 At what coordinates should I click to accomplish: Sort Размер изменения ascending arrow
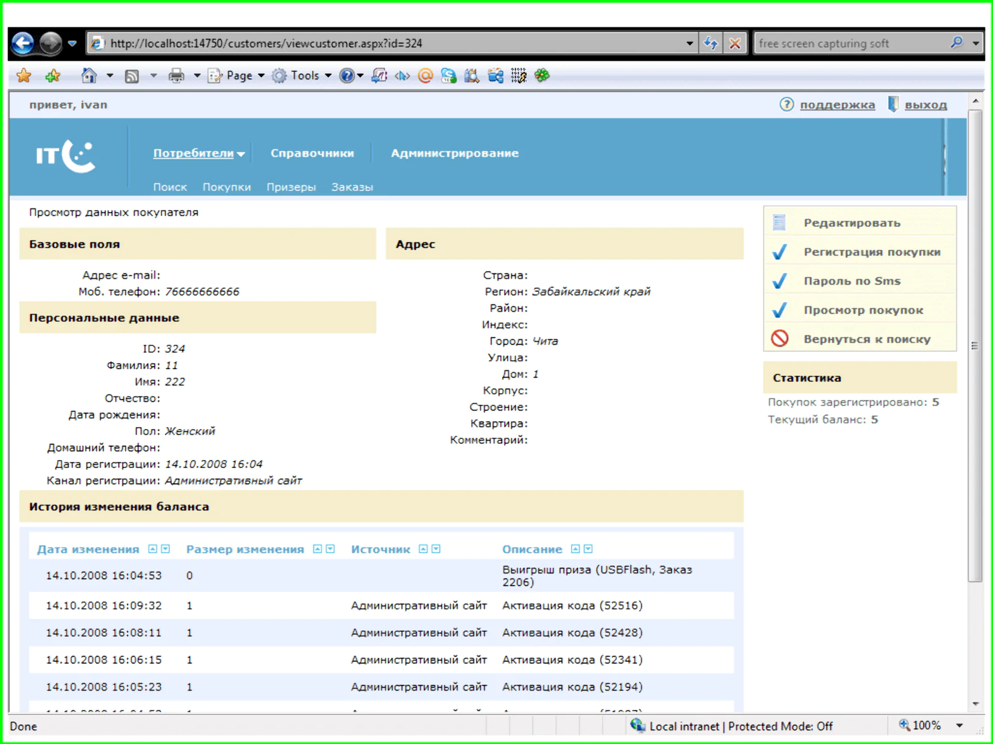(x=318, y=549)
